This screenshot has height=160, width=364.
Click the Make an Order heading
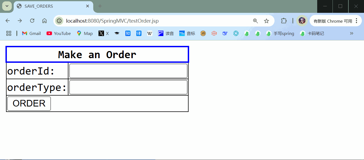(x=97, y=55)
